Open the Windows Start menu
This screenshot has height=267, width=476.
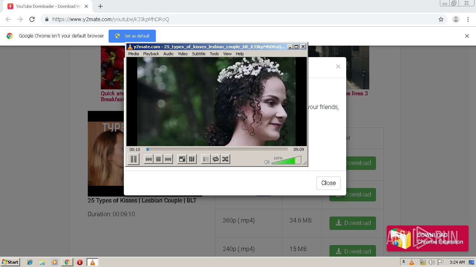point(10,262)
